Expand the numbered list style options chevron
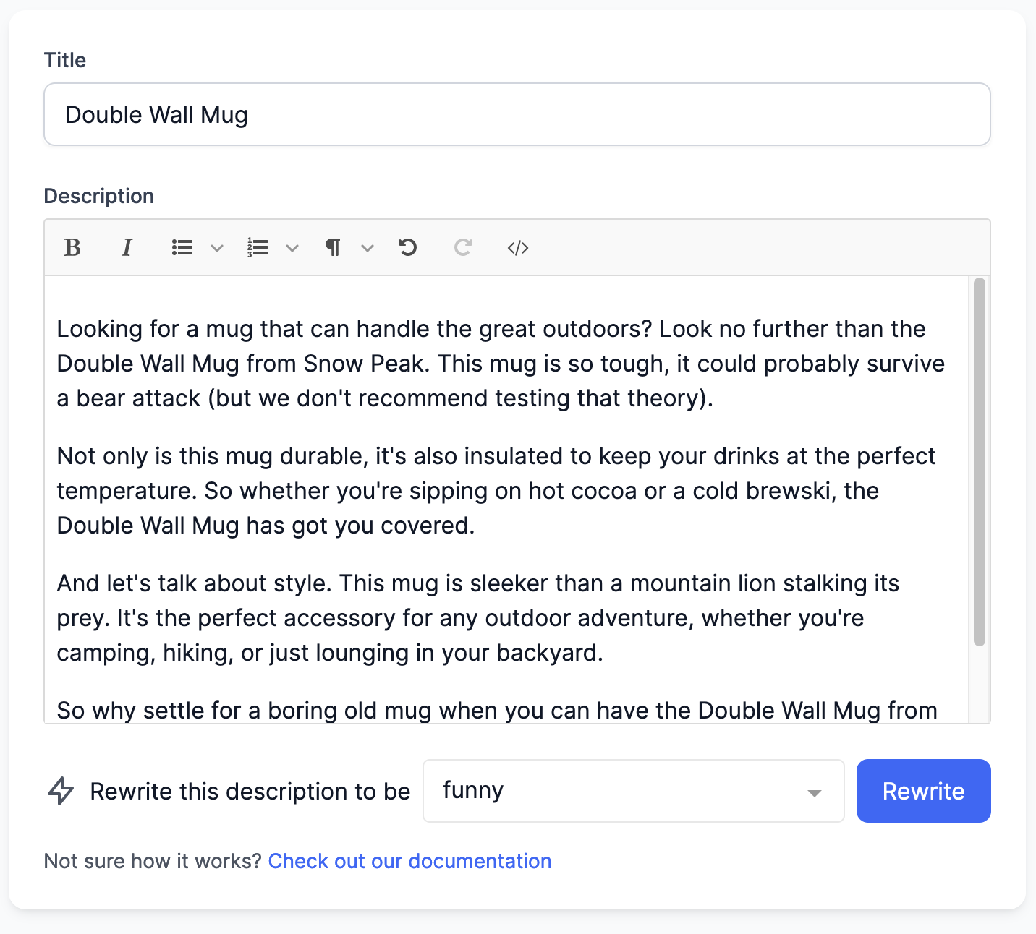This screenshot has height=934, width=1036. coord(292,249)
